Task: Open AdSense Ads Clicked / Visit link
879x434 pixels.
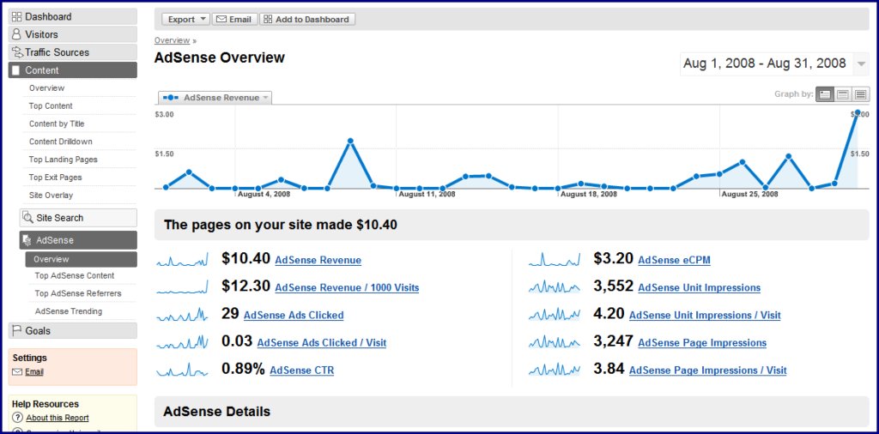Action: coord(322,343)
